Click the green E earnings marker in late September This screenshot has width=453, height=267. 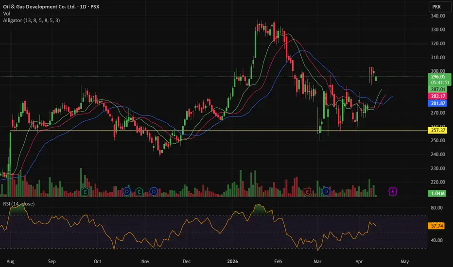85,191
